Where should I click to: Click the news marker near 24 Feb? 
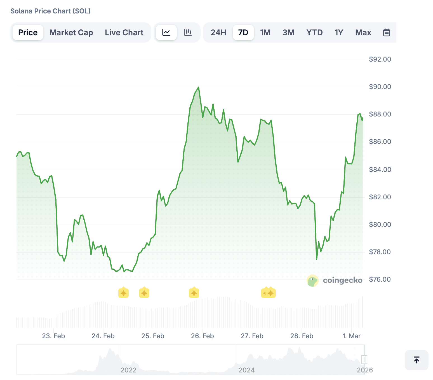(123, 293)
